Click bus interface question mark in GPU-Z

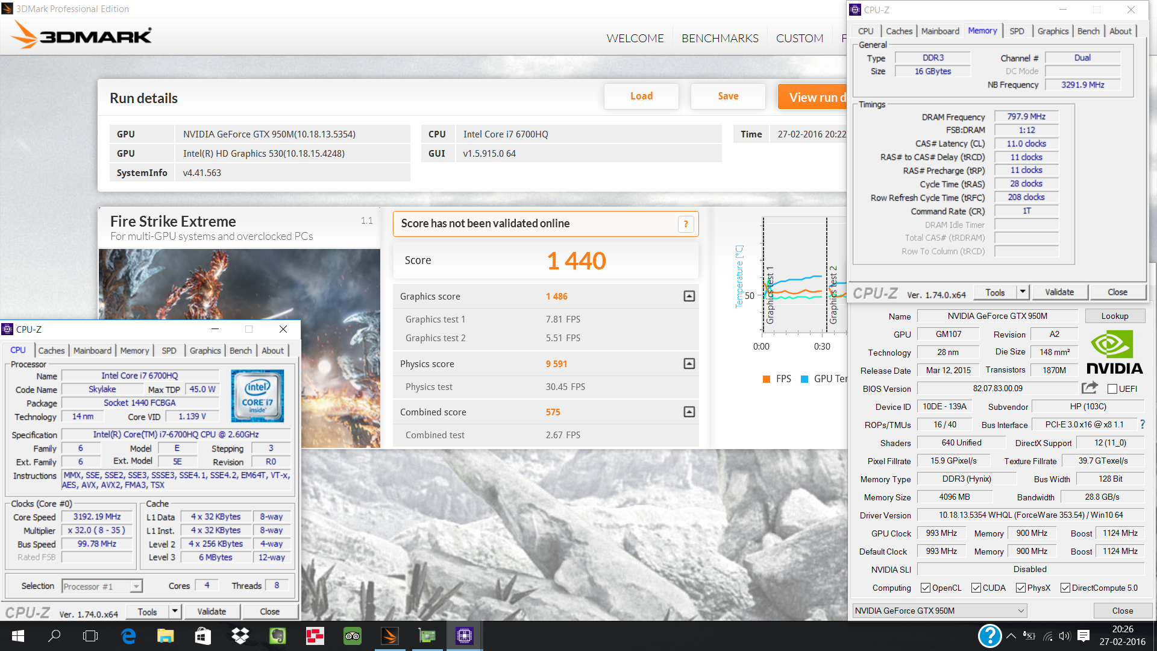click(1143, 424)
